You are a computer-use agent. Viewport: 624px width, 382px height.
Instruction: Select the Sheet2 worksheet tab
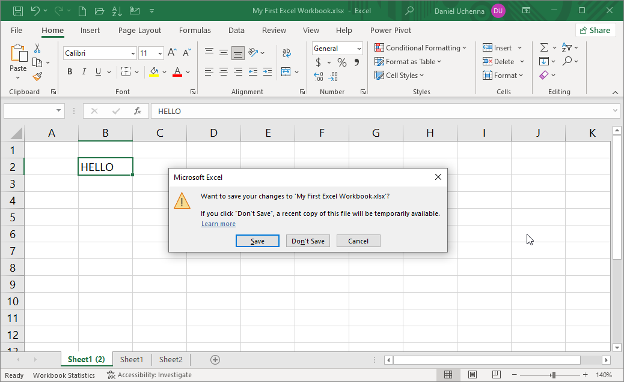(170, 359)
